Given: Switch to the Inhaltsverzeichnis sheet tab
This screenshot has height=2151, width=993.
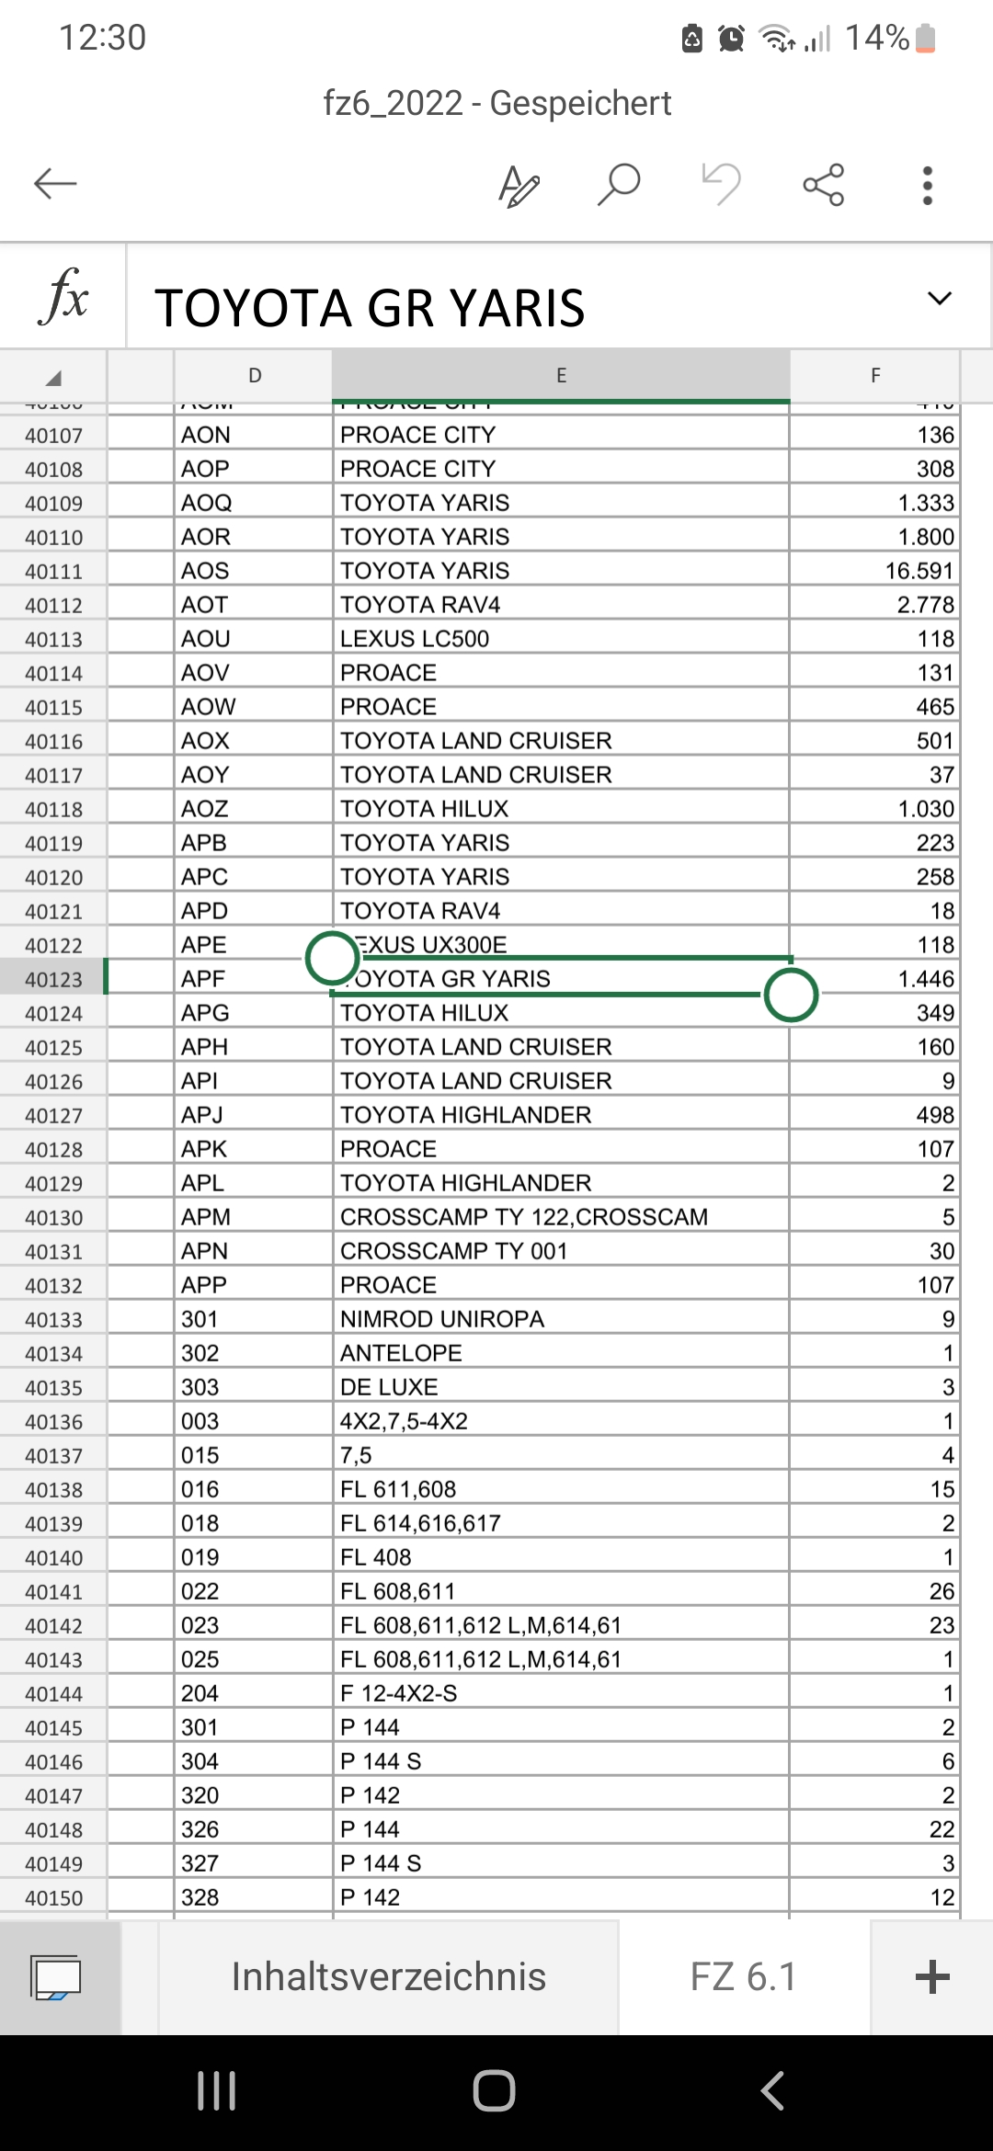Looking at the screenshot, I should pyautogui.click(x=388, y=1977).
